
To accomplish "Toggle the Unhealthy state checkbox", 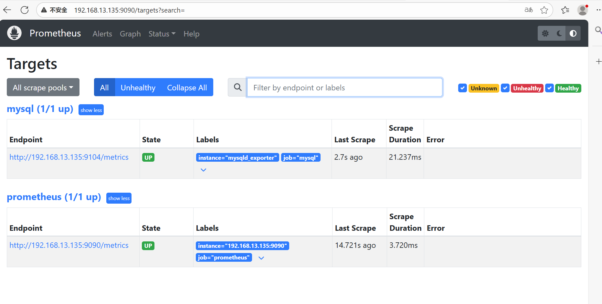I will (x=505, y=88).
